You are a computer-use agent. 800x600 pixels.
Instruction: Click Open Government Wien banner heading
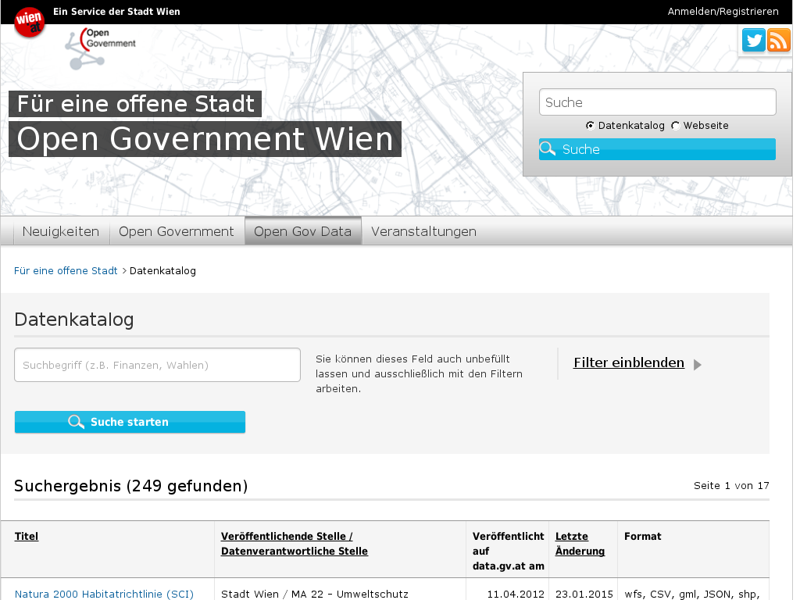pyautogui.click(x=205, y=139)
